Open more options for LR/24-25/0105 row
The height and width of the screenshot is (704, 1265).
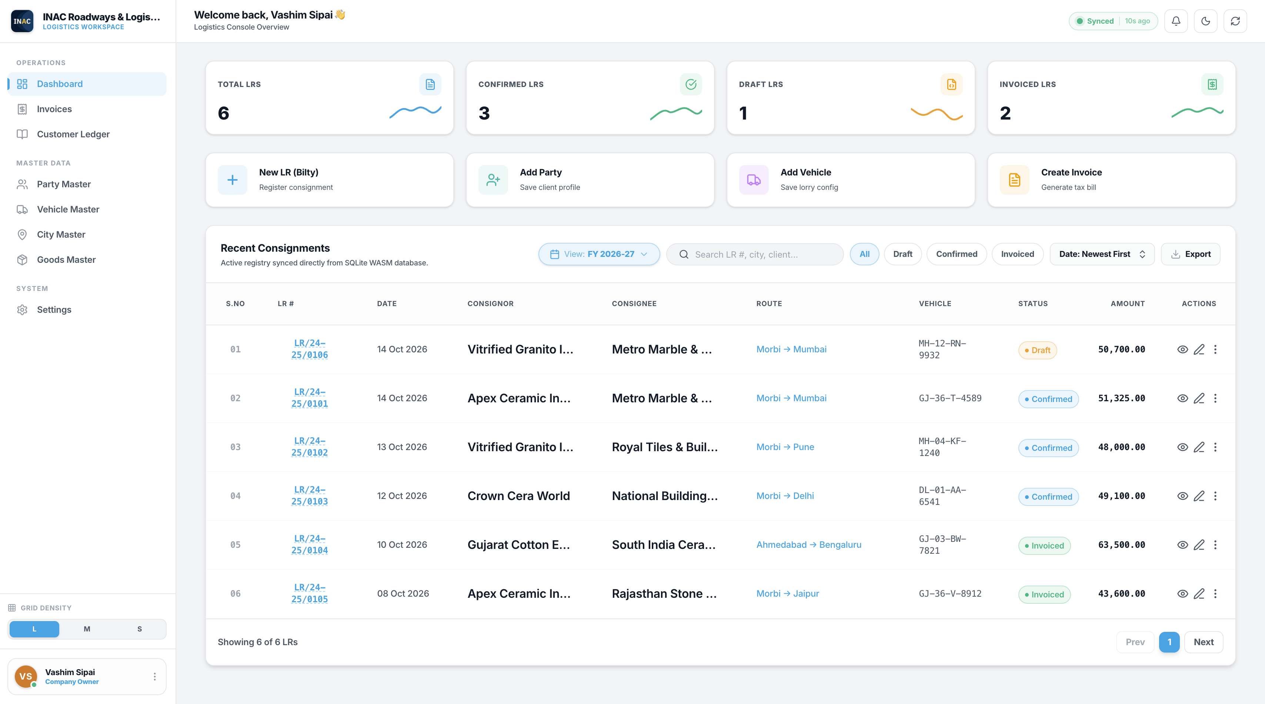pos(1215,594)
